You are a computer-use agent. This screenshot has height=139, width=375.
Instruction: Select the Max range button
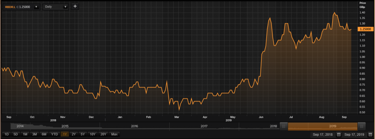[x=114, y=135]
